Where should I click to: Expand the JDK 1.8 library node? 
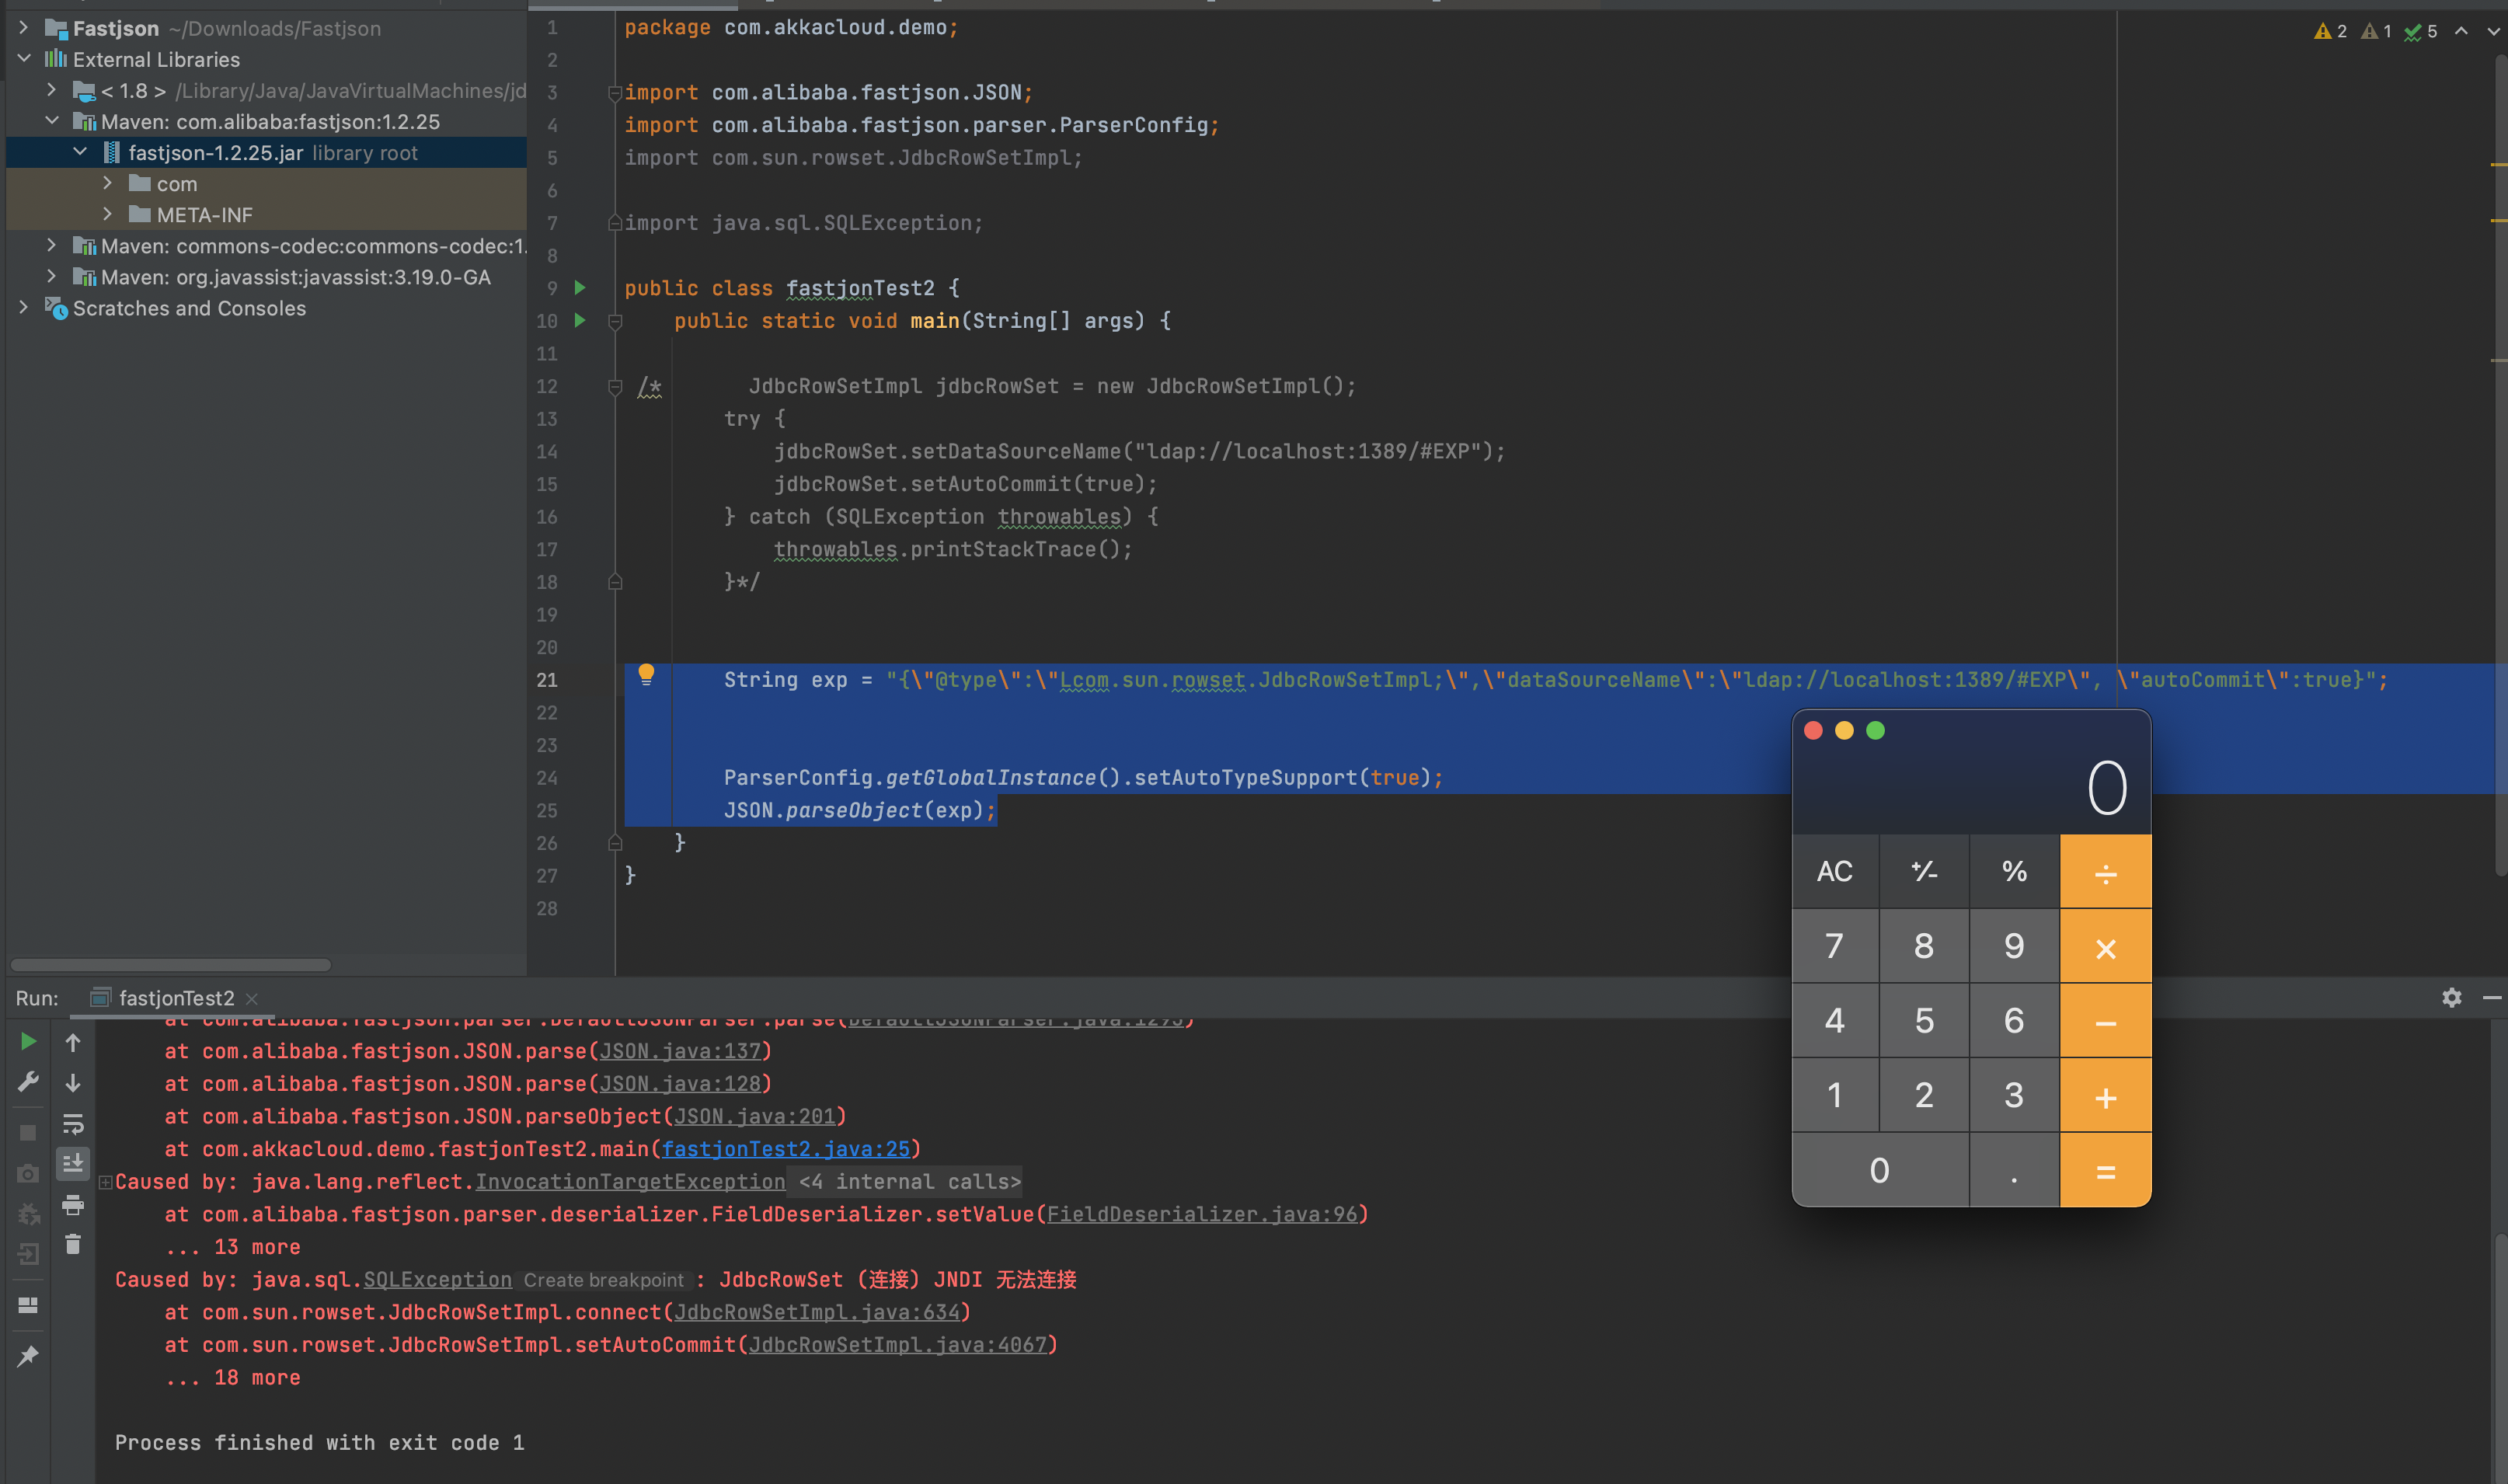[52, 90]
